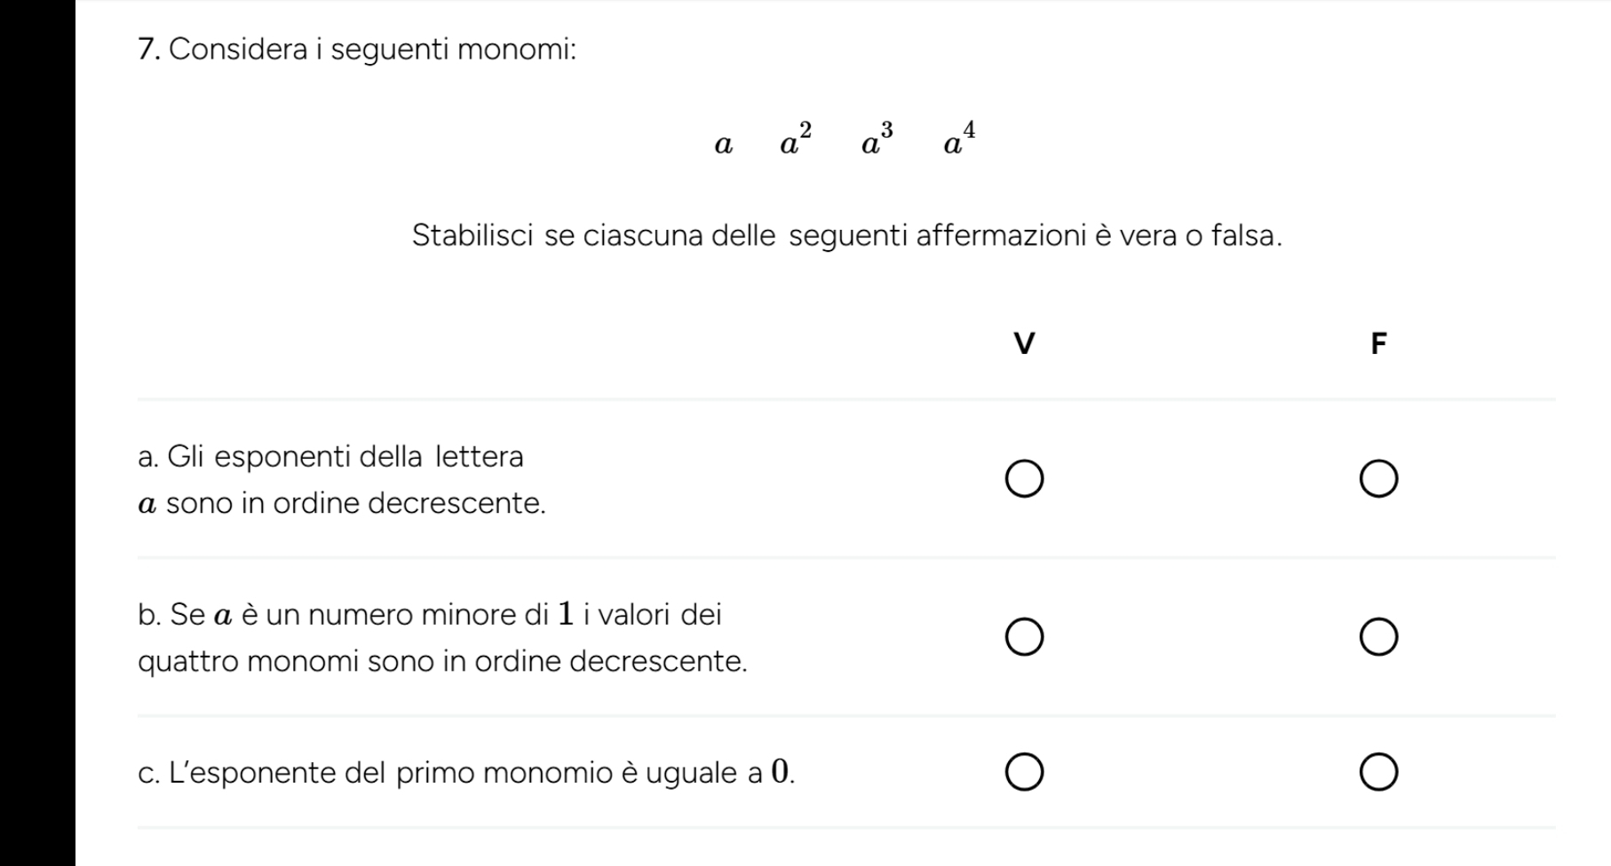Click the bold 0 in statement c
The width and height of the screenshot is (1611, 866).
click(x=780, y=773)
